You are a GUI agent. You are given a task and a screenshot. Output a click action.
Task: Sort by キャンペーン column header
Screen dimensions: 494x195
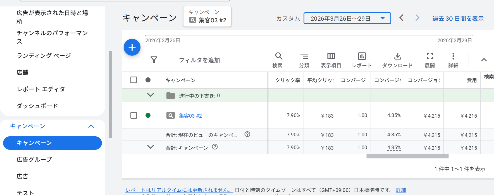pos(180,80)
